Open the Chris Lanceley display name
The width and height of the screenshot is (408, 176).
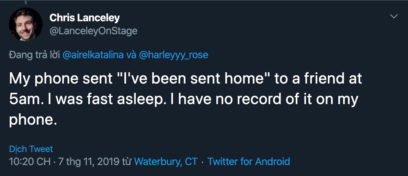pyautogui.click(x=84, y=17)
